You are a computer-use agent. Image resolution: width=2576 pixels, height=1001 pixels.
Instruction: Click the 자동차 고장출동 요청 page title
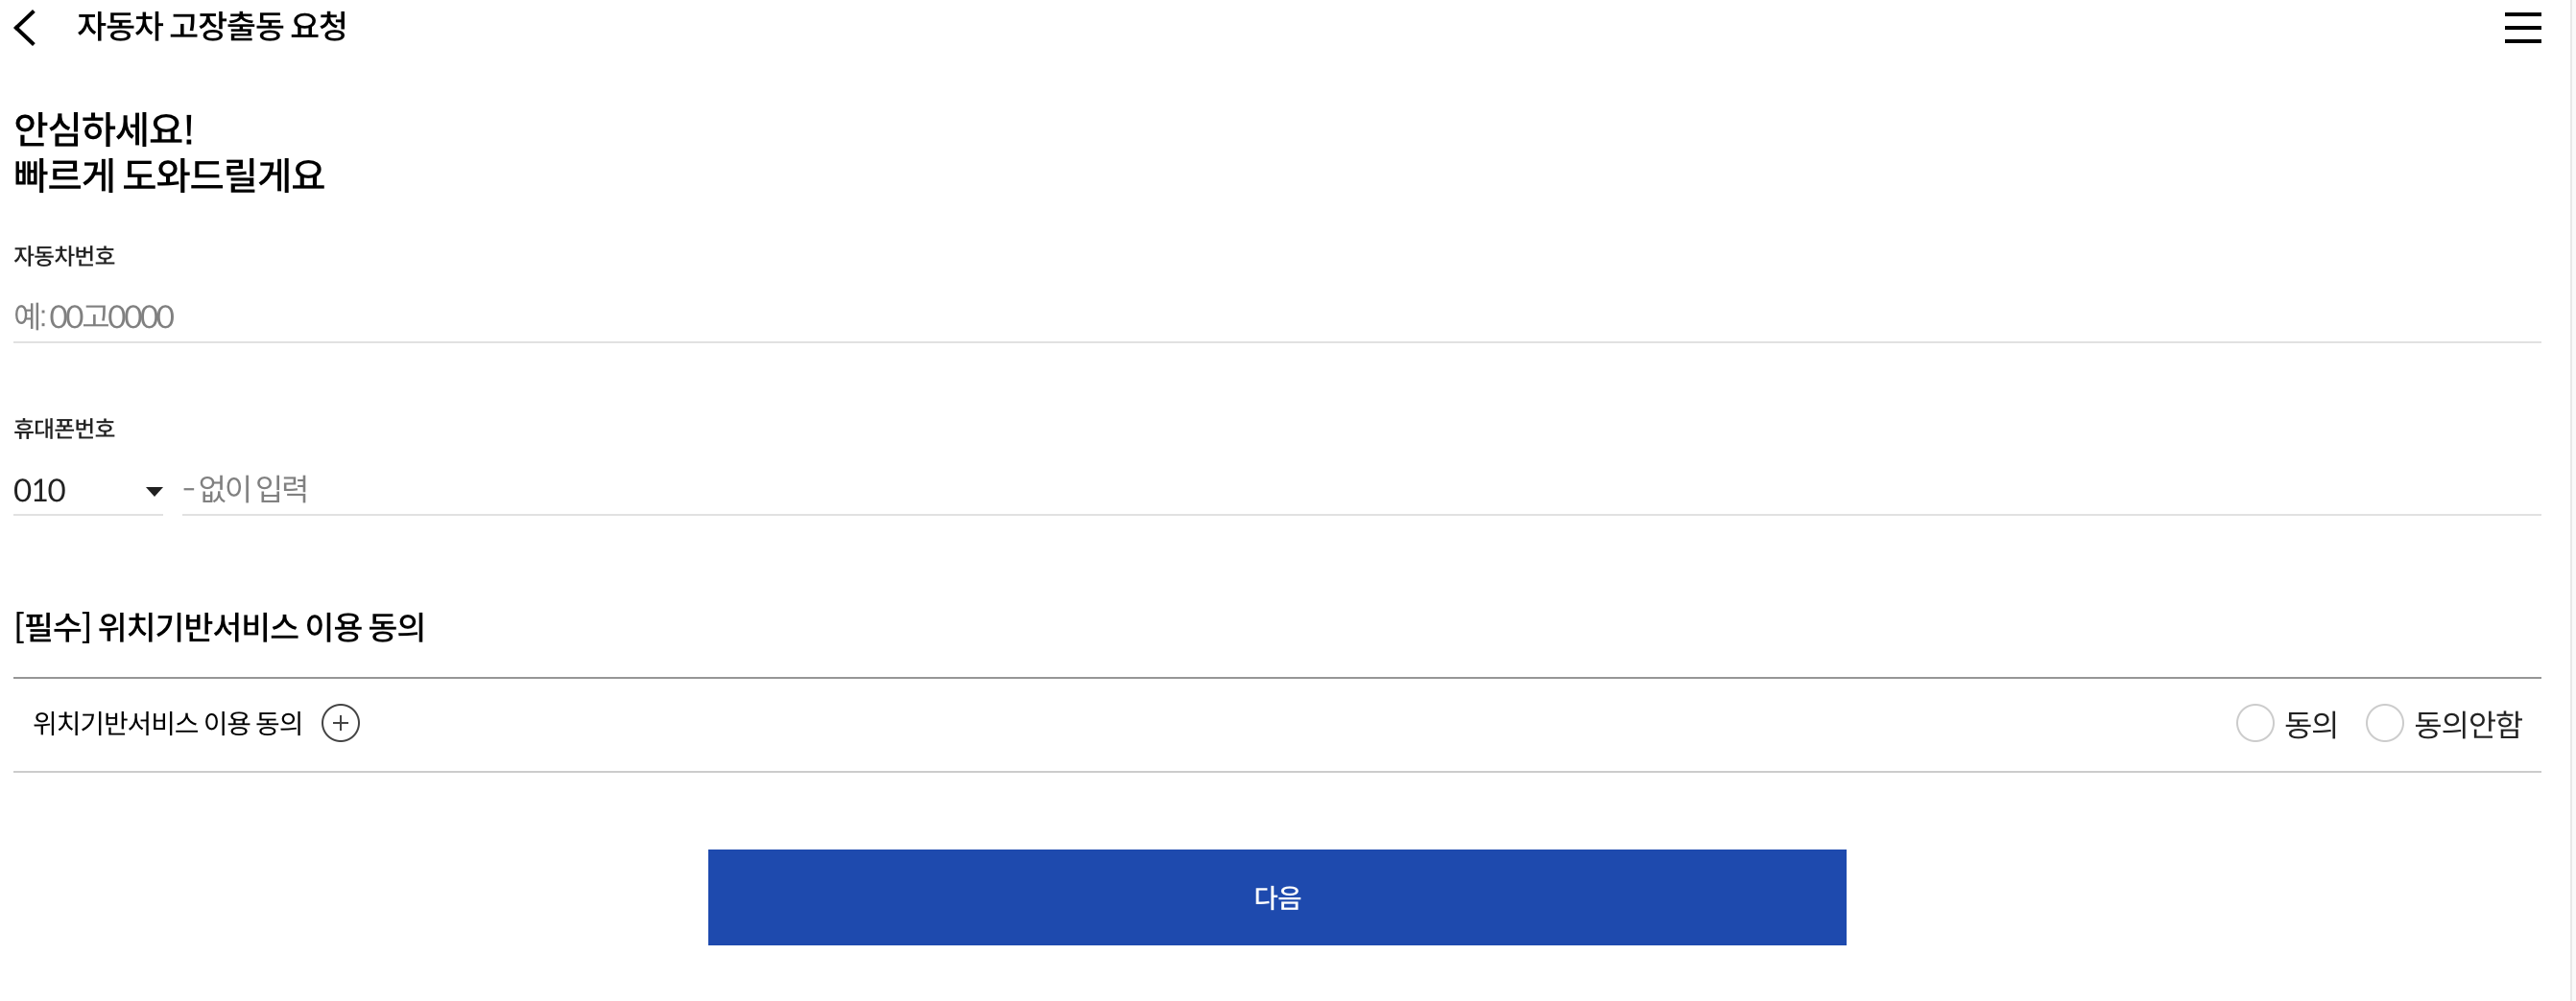pyautogui.click(x=212, y=27)
